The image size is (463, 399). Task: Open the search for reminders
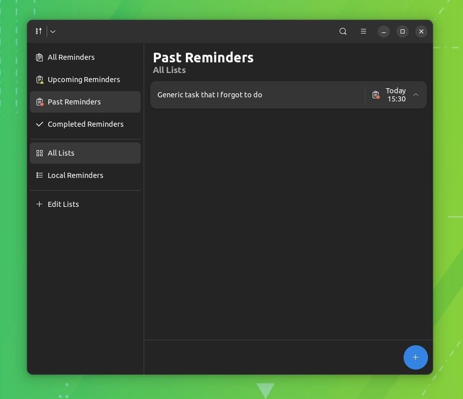click(x=343, y=31)
